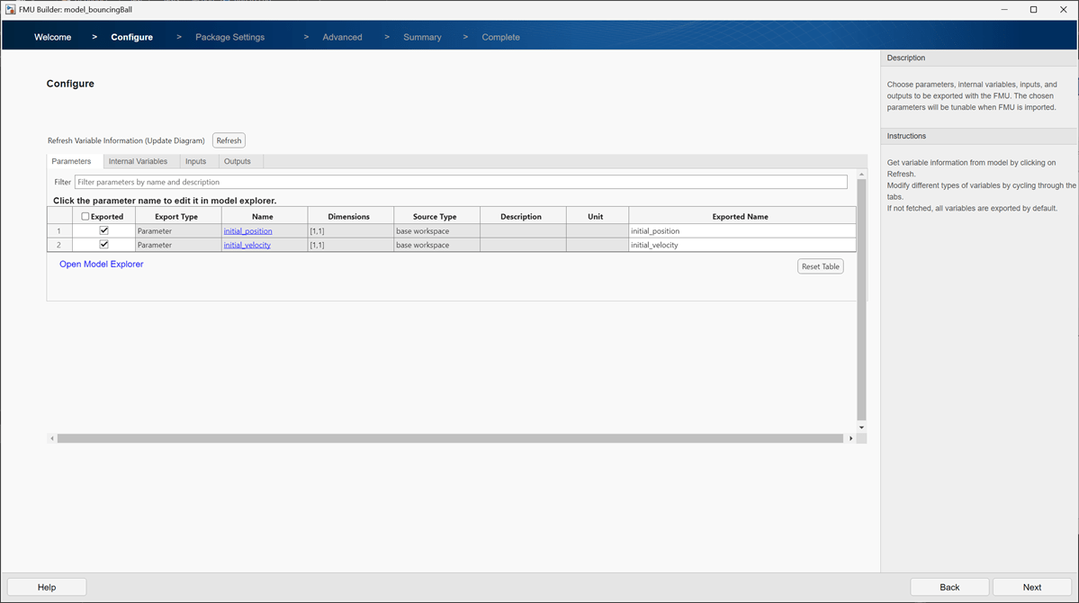Screen dimensions: 1079x603
Task: Uncheck Exported for initial_velocity row
Action: coord(103,245)
